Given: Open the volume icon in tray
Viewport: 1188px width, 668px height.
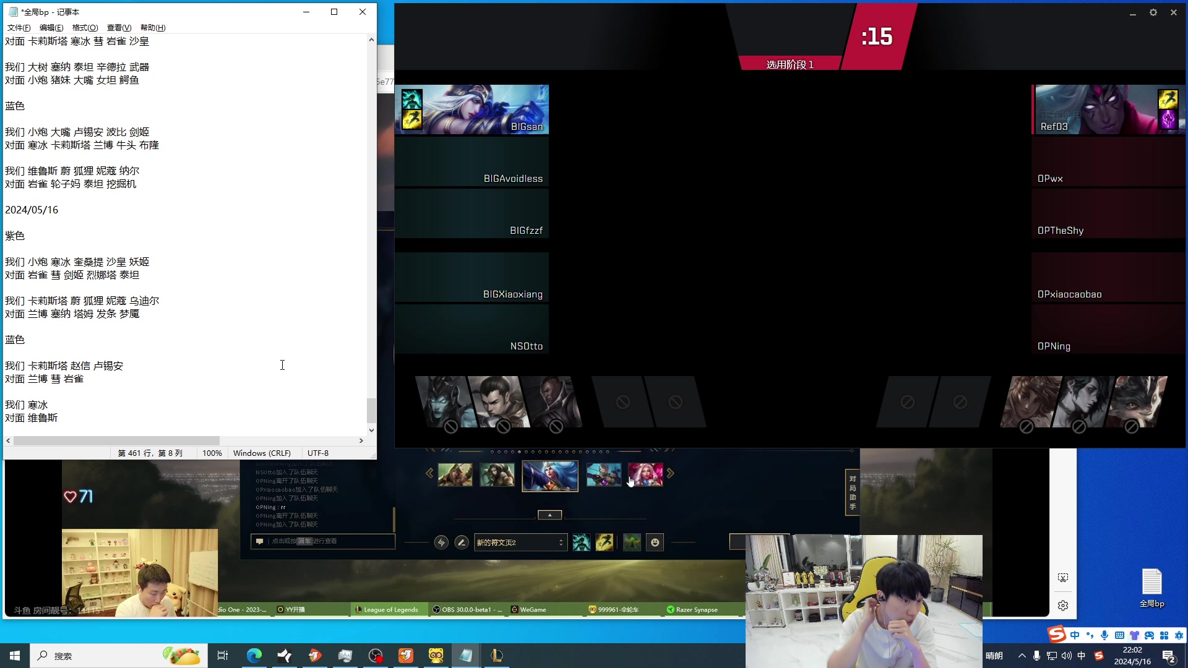Looking at the screenshot, I should coord(1066,656).
